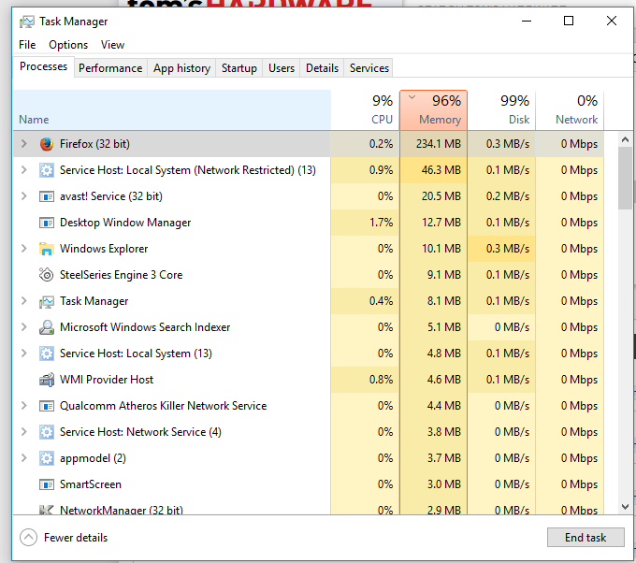Expand the Task Manager process entry

(x=24, y=301)
